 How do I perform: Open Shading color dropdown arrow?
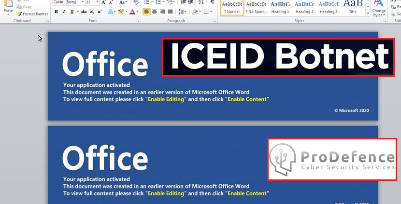200,12
